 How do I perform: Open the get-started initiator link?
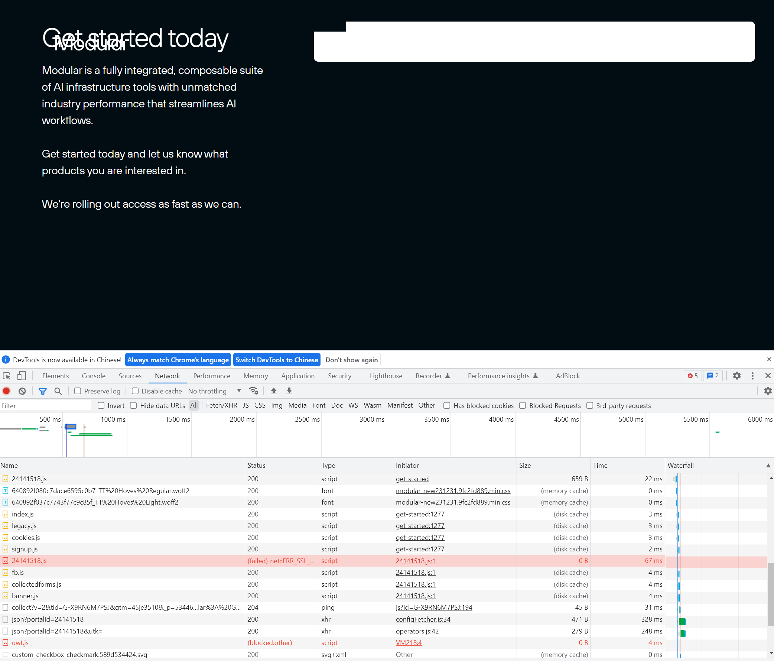pyautogui.click(x=412, y=479)
